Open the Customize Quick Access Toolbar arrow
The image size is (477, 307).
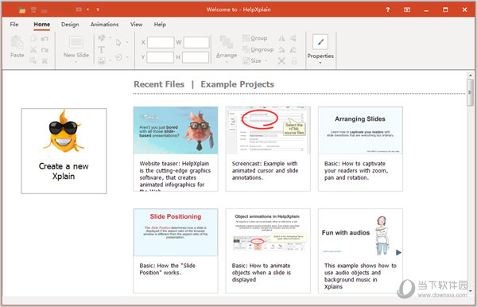point(98,10)
